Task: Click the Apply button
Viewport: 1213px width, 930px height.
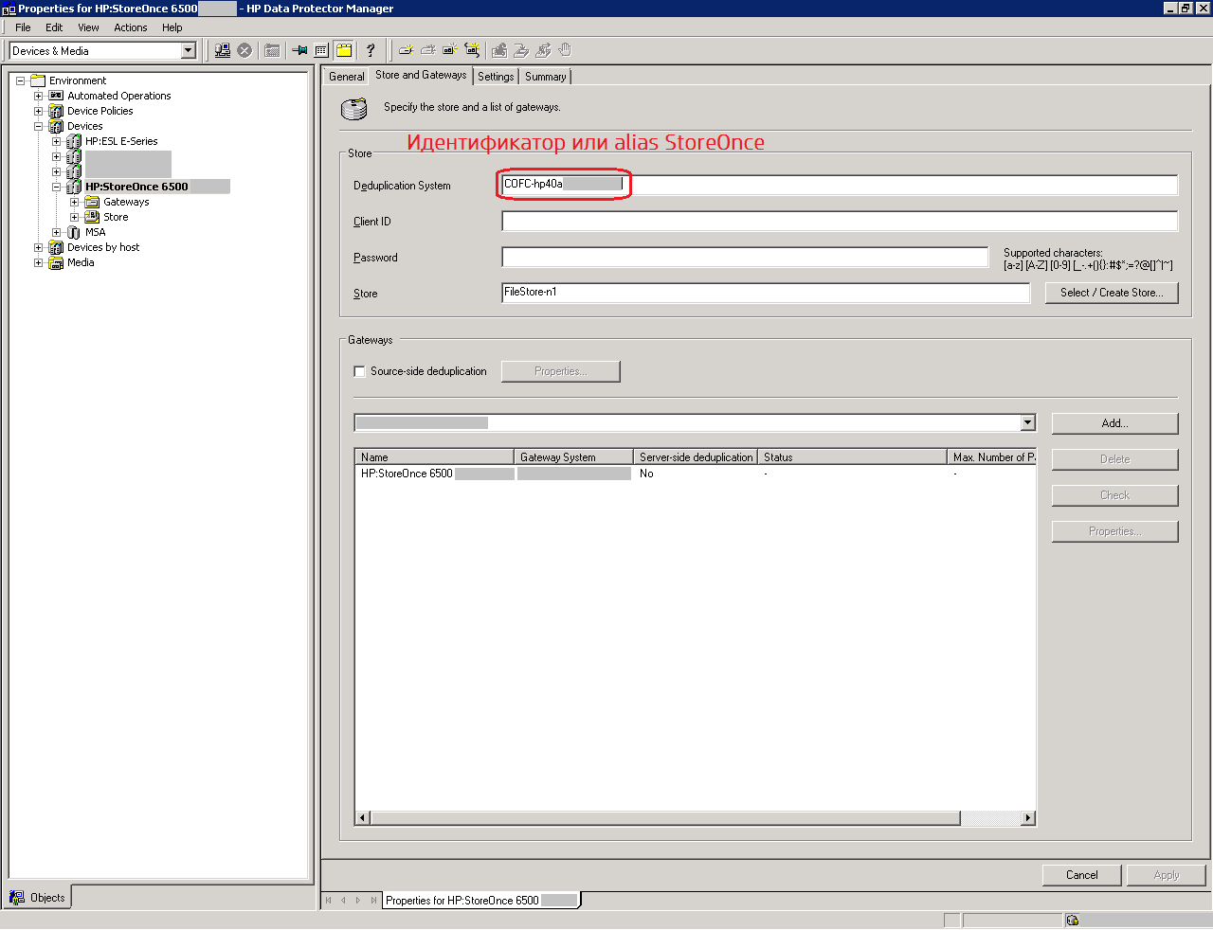Action: (x=1167, y=875)
